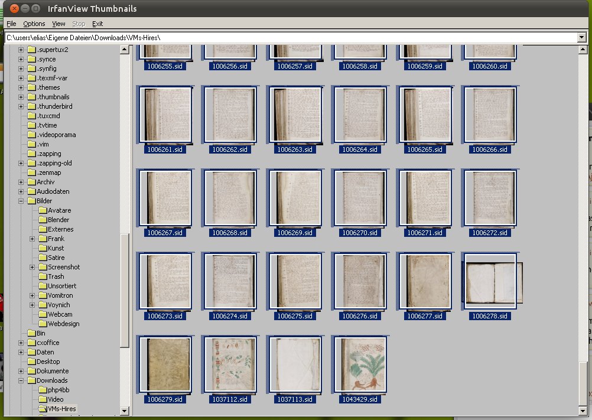The width and height of the screenshot is (592, 420).
Task: Click the Exit menu item
Action: tap(97, 24)
